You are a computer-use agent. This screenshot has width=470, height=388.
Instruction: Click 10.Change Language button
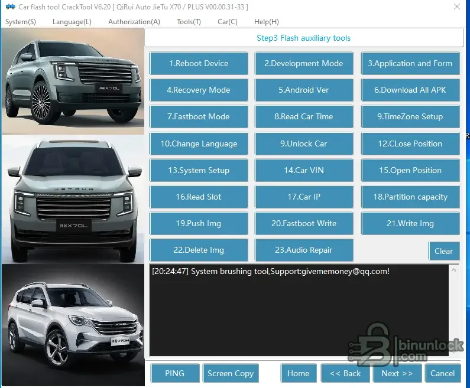(199, 144)
